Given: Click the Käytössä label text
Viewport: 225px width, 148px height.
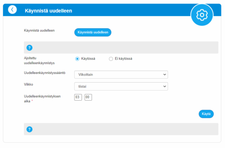Looking at the screenshot, I should pyautogui.click(x=88, y=59).
